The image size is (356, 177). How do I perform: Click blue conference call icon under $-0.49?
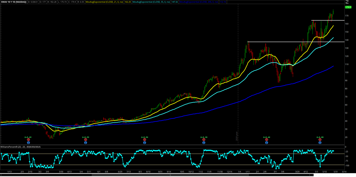[x=28, y=142]
